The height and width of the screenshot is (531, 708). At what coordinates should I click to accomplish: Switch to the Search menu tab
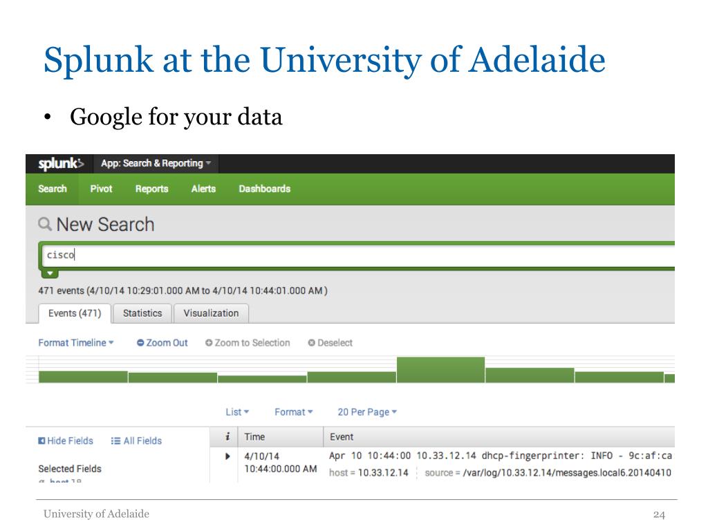coord(53,189)
